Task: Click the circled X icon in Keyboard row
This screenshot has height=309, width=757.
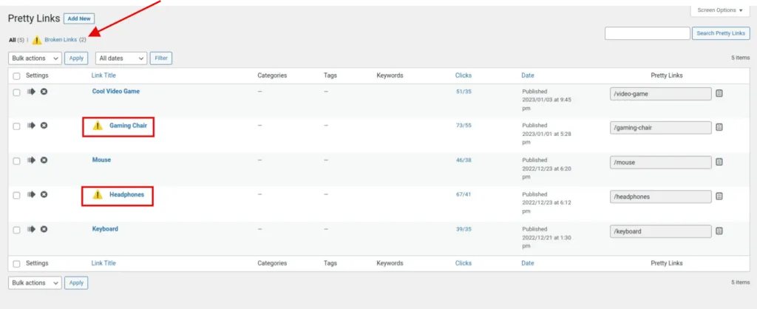Action: pyautogui.click(x=44, y=229)
